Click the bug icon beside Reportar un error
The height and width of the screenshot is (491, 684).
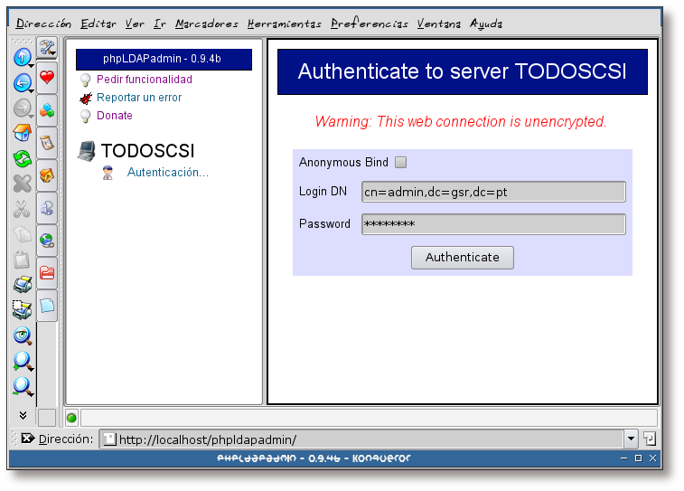(86, 98)
